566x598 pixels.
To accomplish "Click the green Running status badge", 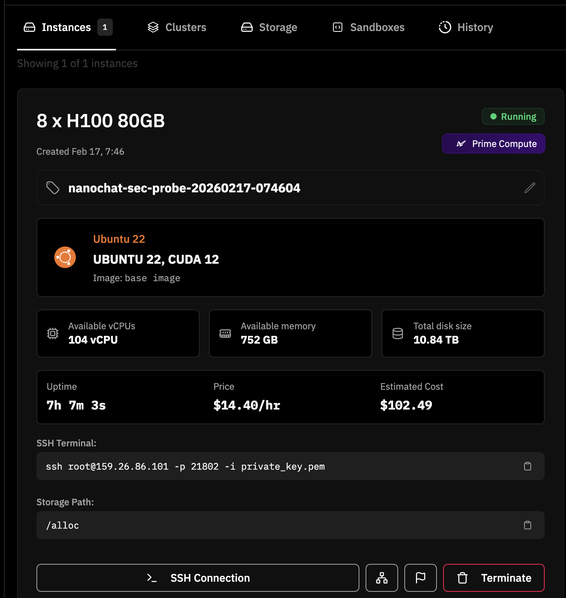I will tap(513, 117).
